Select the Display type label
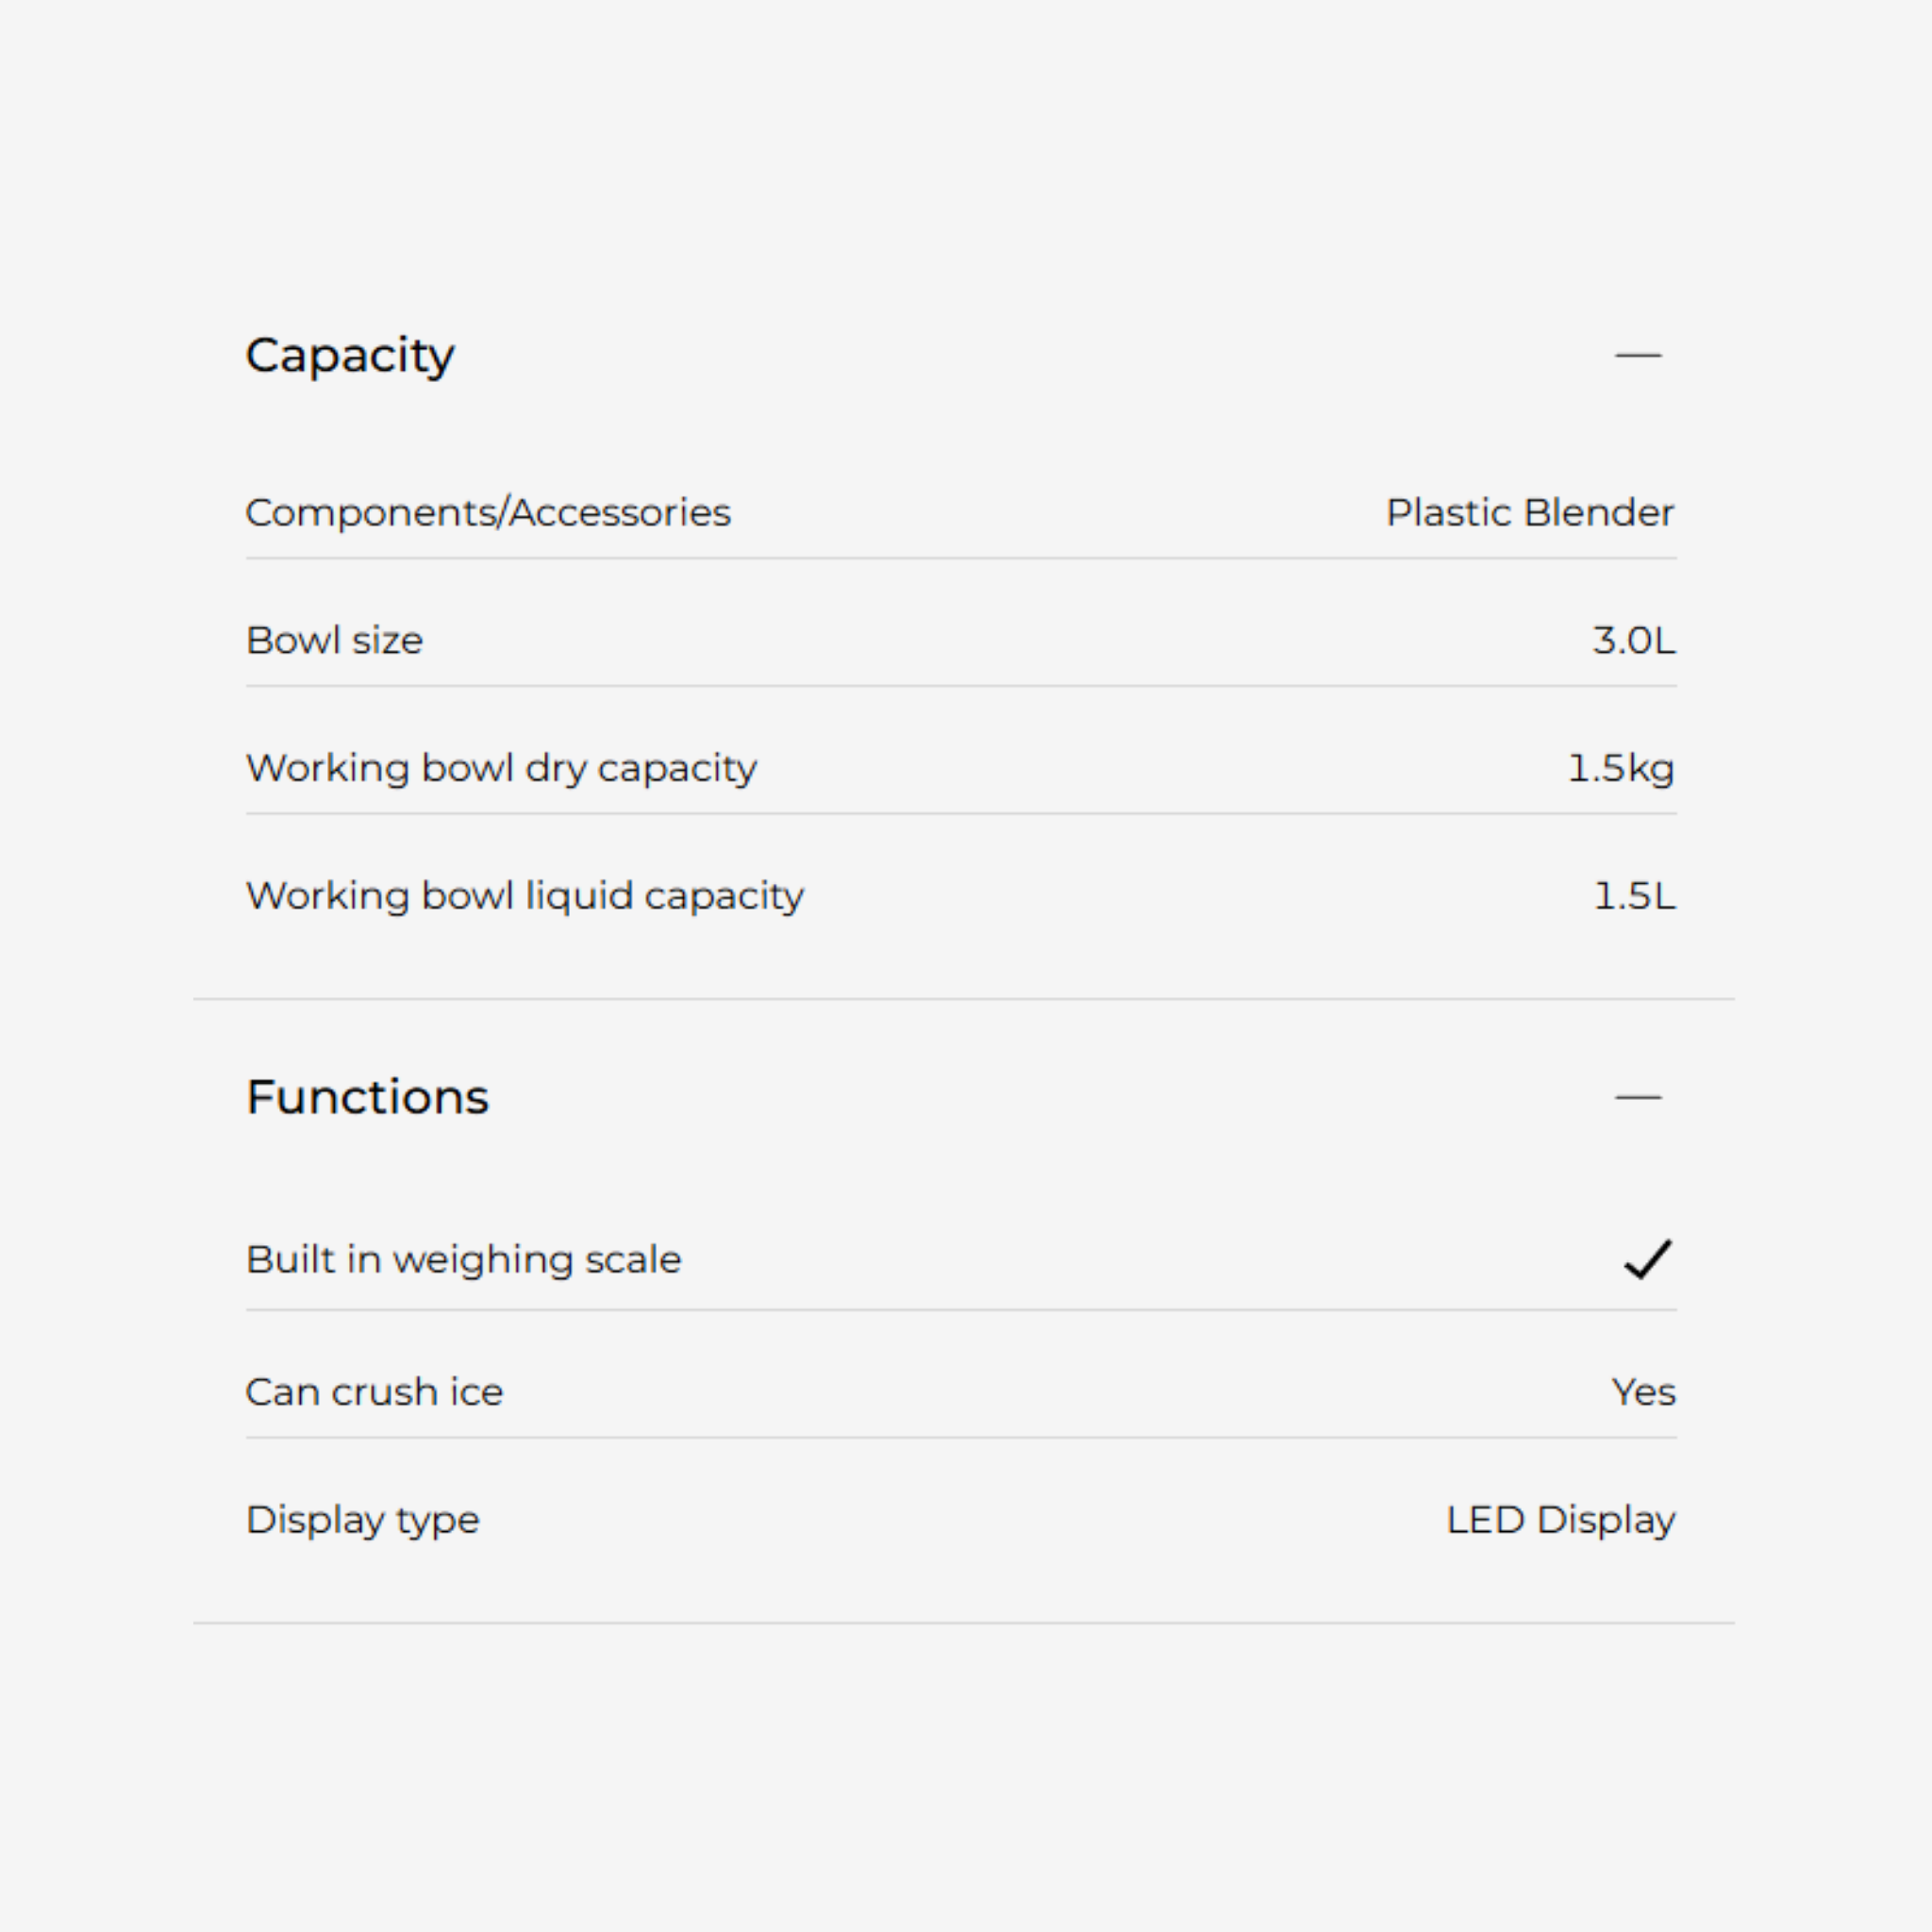The height and width of the screenshot is (1932, 1932). (362, 1520)
